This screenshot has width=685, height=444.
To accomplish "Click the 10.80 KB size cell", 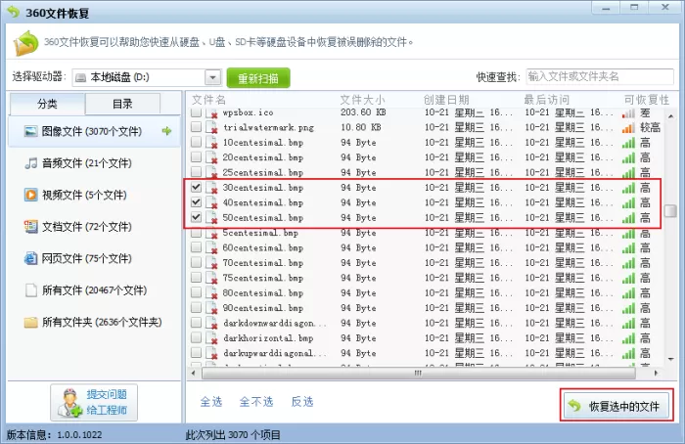I will coord(361,127).
